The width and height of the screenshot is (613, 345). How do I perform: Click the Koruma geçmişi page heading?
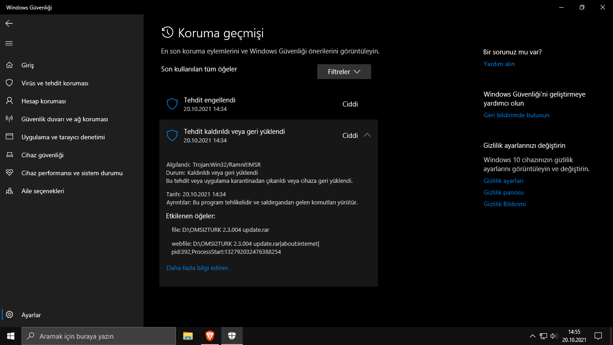pos(221,33)
